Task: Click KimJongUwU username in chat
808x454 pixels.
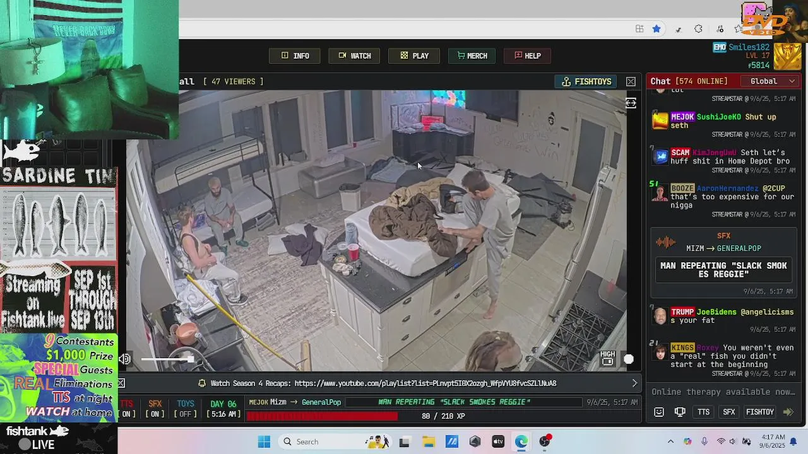Action: click(x=715, y=153)
